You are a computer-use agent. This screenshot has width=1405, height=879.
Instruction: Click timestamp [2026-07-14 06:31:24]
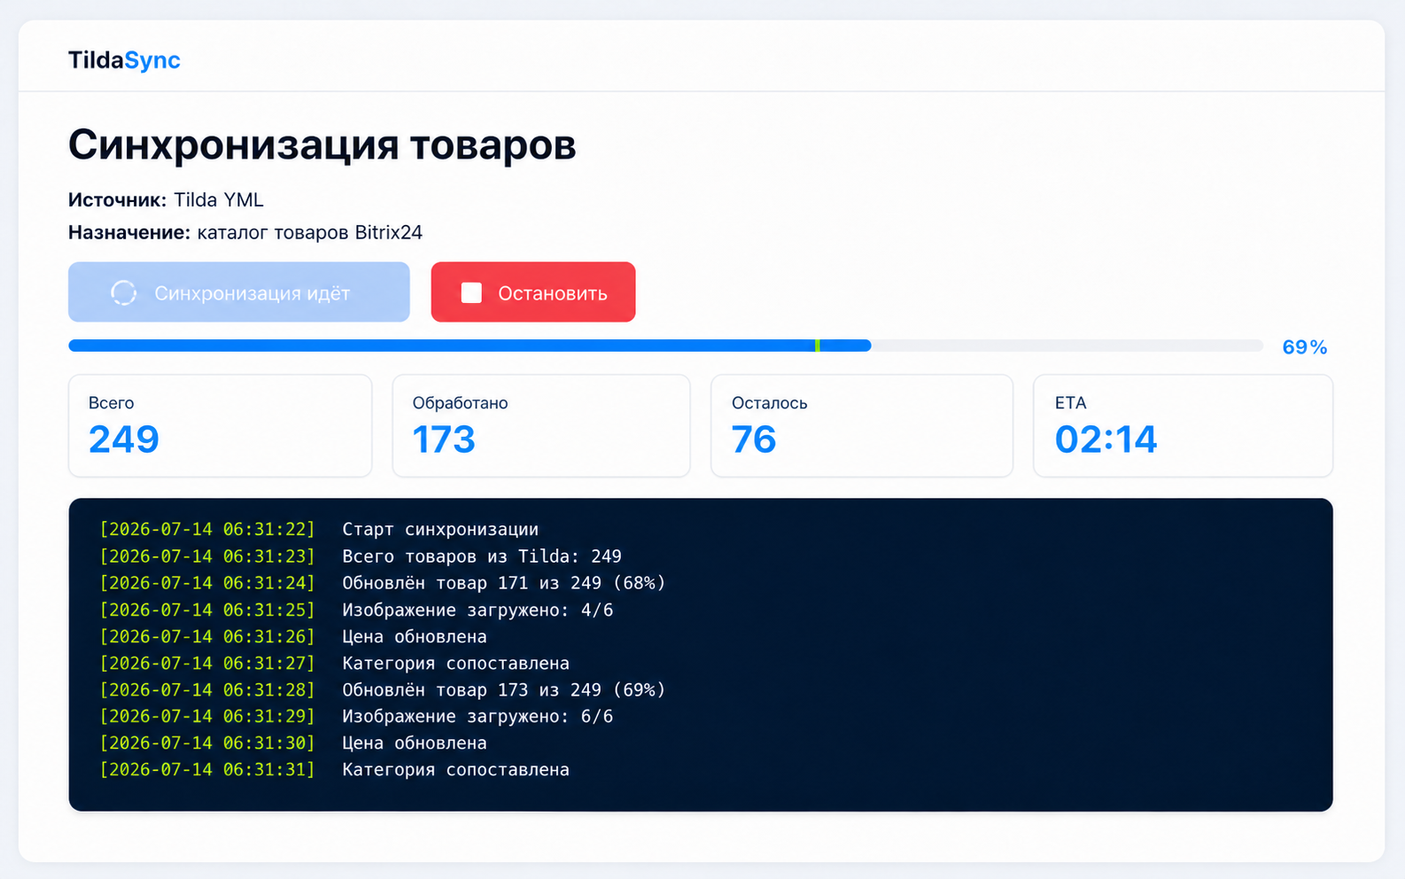207,583
